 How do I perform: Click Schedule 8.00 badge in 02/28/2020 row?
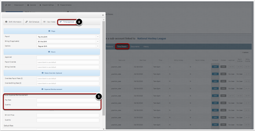pos(215,67)
